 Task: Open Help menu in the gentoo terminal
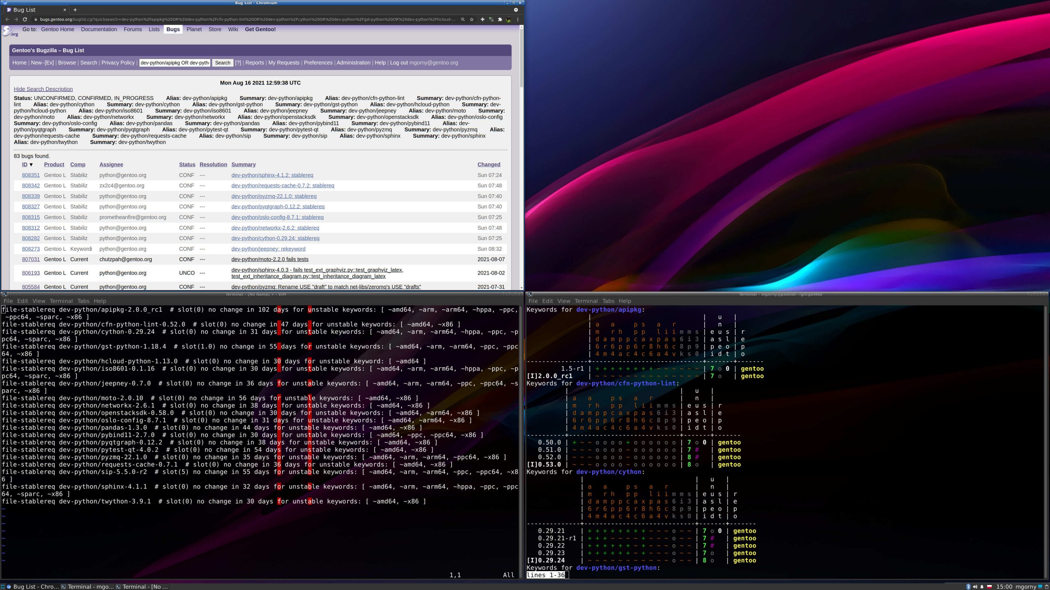pyautogui.click(x=625, y=301)
